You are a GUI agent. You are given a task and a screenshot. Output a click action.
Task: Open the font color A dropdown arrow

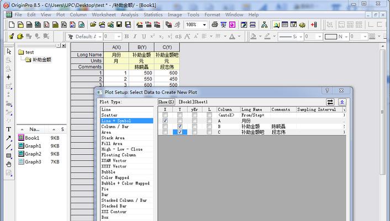click(239, 36)
